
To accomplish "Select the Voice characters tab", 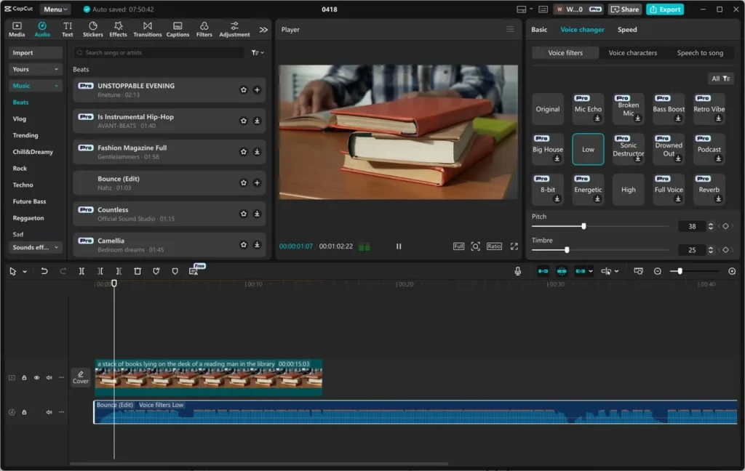I will click(632, 53).
